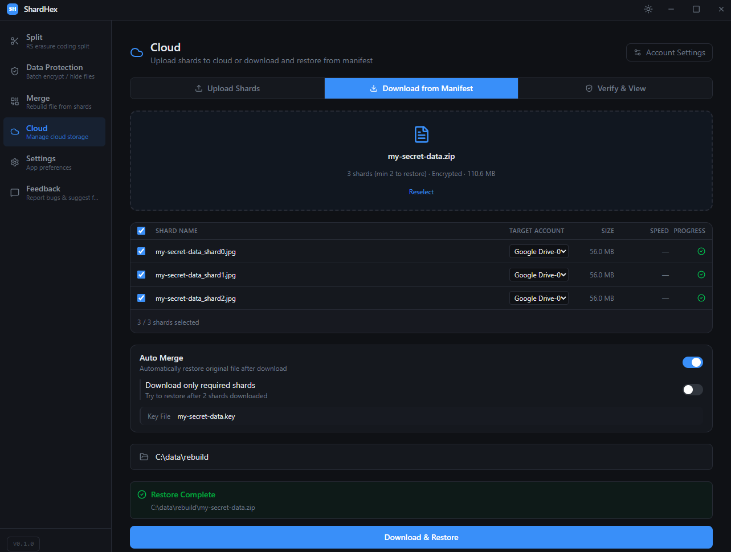This screenshot has width=731, height=552.
Task: Click the green progress check for shard0
Action: pyautogui.click(x=701, y=251)
